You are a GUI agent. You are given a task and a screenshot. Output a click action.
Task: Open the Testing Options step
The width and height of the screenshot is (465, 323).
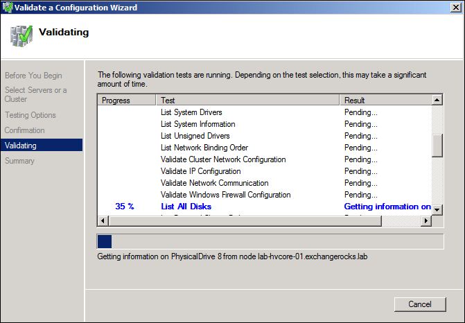[30, 115]
